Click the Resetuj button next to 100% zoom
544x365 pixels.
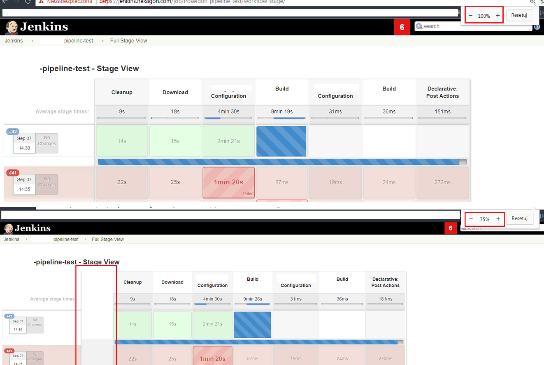(519, 15)
